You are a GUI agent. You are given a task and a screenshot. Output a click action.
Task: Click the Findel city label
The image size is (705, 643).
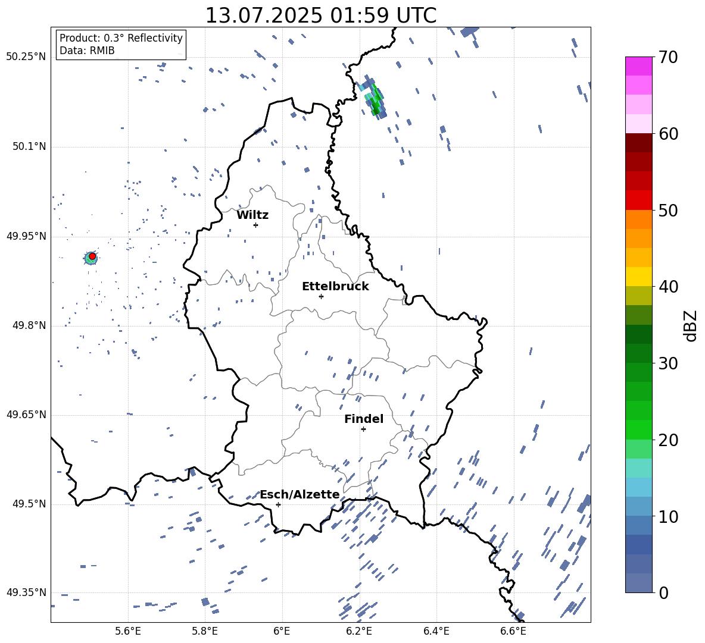coord(364,419)
